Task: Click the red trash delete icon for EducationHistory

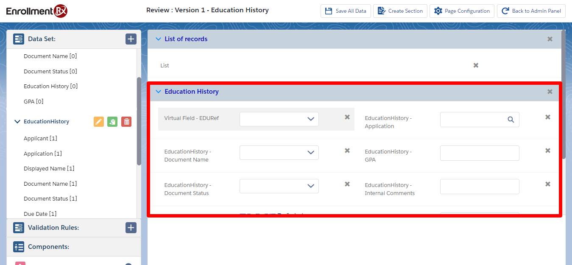Action: [126, 122]
